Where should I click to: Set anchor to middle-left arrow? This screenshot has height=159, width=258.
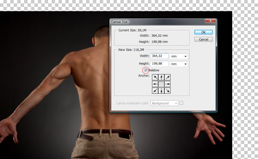point(155,84)
